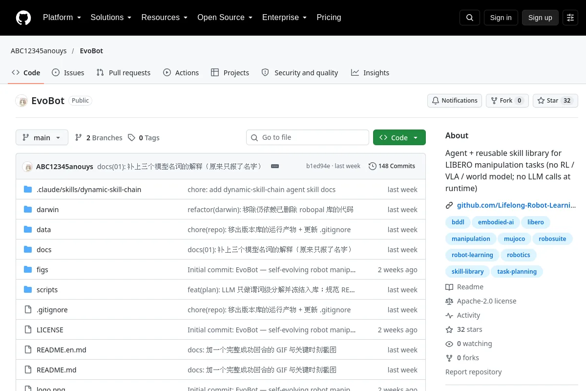This screenshot has width=586, height=391.
Task: Open the mujoco topic tag
Action: (x=514, y=239)
